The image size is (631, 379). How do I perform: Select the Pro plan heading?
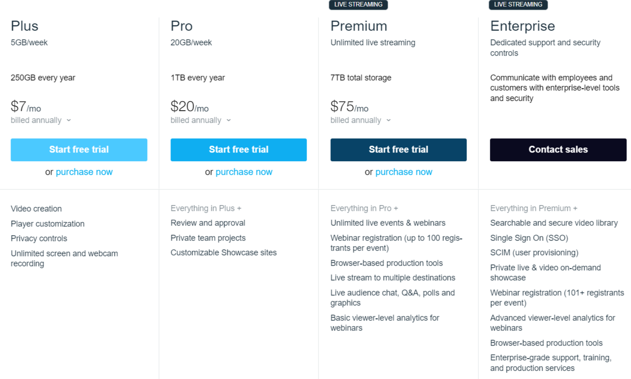(x=181, y=26)
